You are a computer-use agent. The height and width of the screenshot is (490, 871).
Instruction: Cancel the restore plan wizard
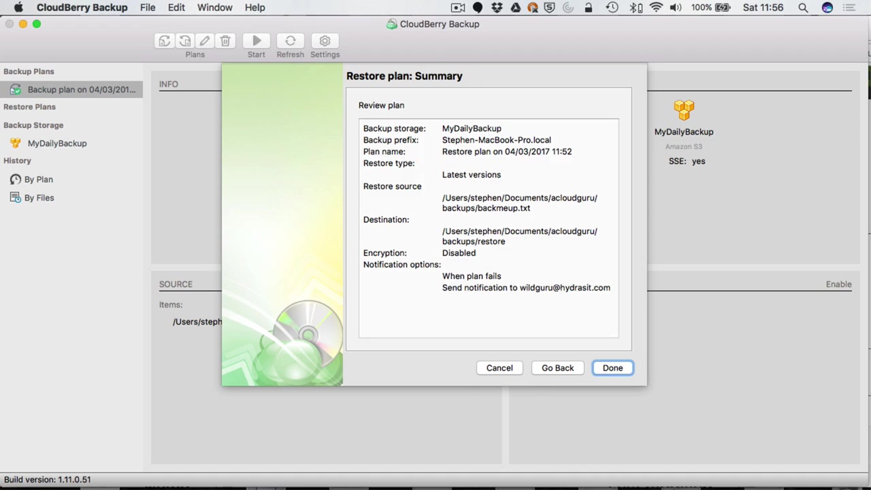pos(499,367)
